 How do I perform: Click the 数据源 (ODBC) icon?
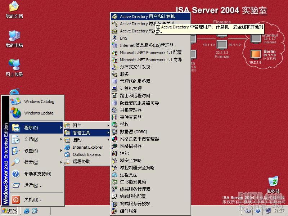point(114,132)
